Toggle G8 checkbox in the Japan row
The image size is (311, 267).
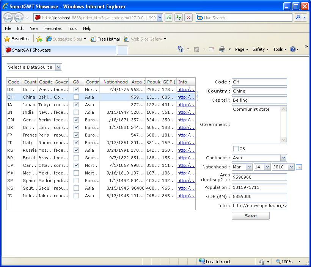pyautogui.click(x=76, y=105)
